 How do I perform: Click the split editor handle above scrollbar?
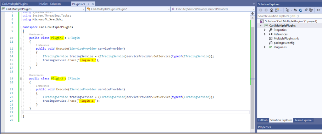[253, 14]
